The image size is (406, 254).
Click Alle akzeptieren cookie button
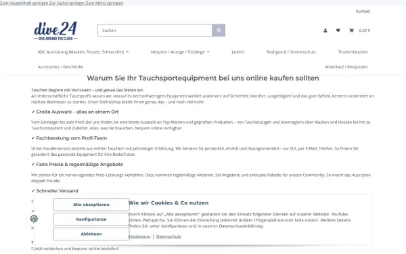(x=91, y=205)
